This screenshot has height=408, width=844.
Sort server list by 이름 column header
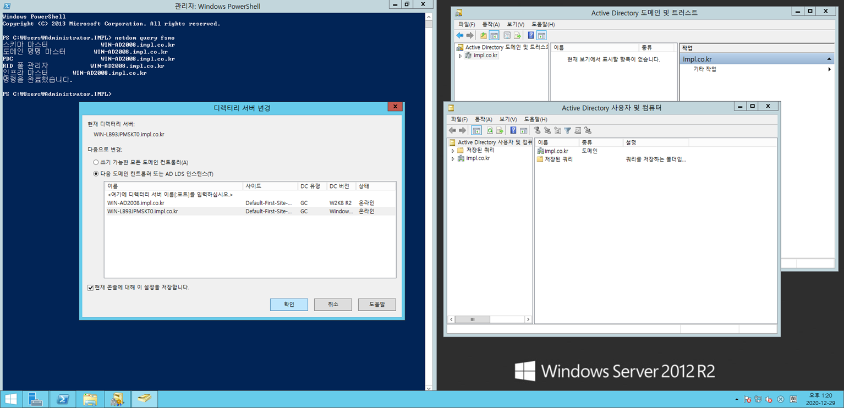[x=173, y=186]
